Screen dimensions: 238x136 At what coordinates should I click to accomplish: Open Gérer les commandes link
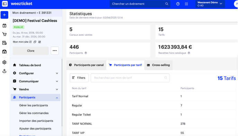tap(34, 113)
